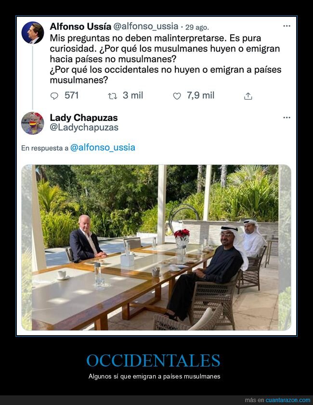The image size is (313, 405).
Task: Click the @Ladychapuzas handle
Action: [x=84, y=127]
